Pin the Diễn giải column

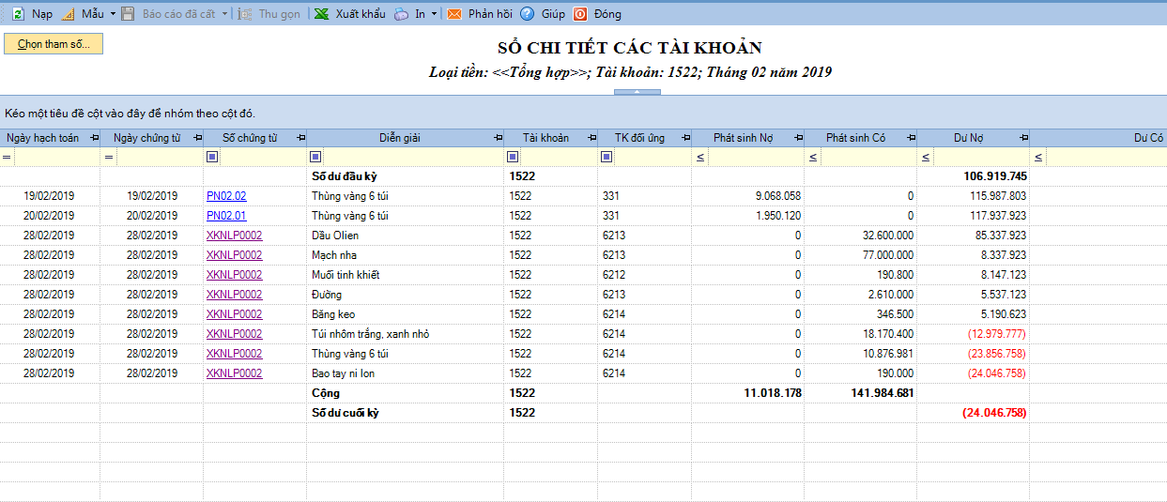[498, 138]
